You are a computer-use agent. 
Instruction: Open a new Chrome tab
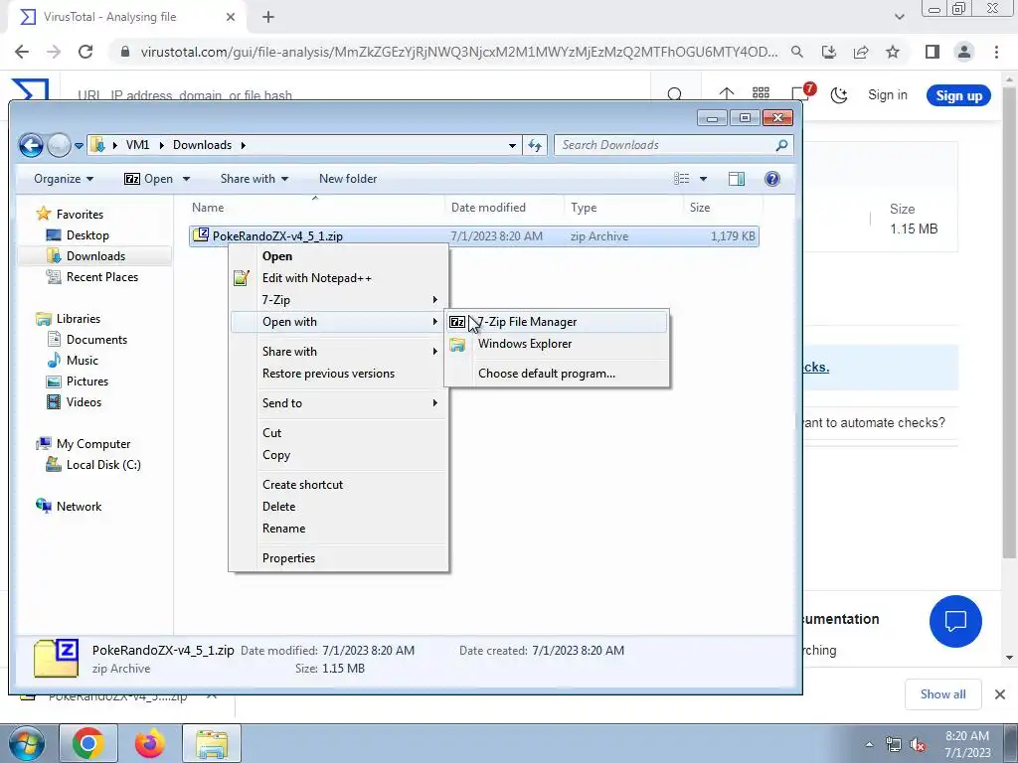(x=268, y=18)
